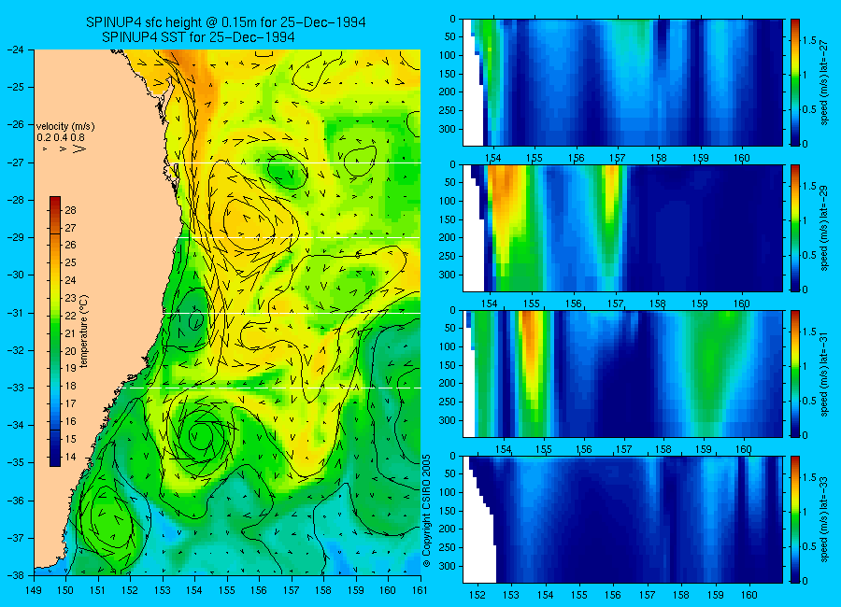Click the speed color bar beside the lat=-29 panel
This screenshot has width=841, height=607.
tap(794, 228)
